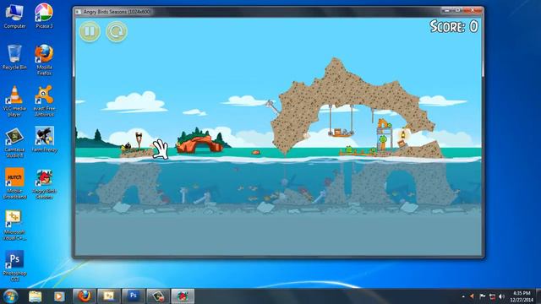Click the Show desktop strip
The image size is (541, 304).
[538, 296]
